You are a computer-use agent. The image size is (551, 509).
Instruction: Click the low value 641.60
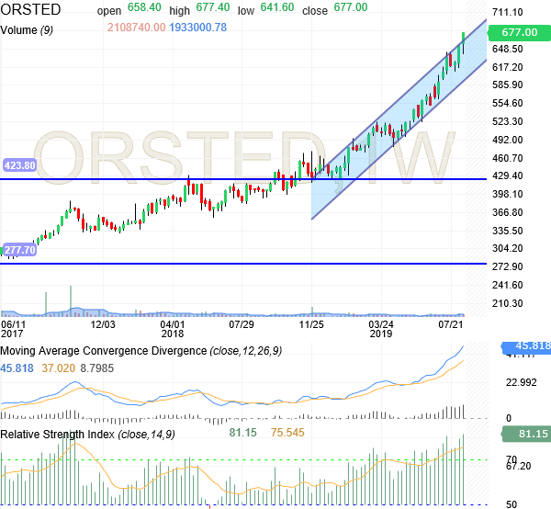(x=277, y=7)
